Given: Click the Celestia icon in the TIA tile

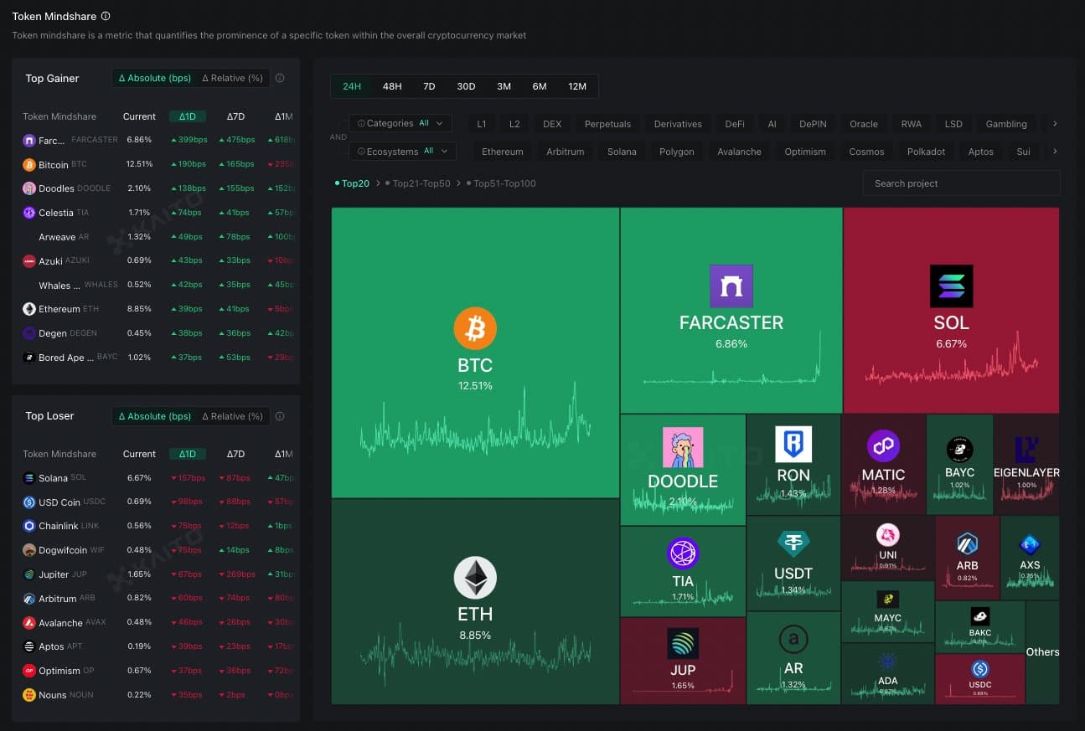Looking at the screenshot, I should coord(683,553).
